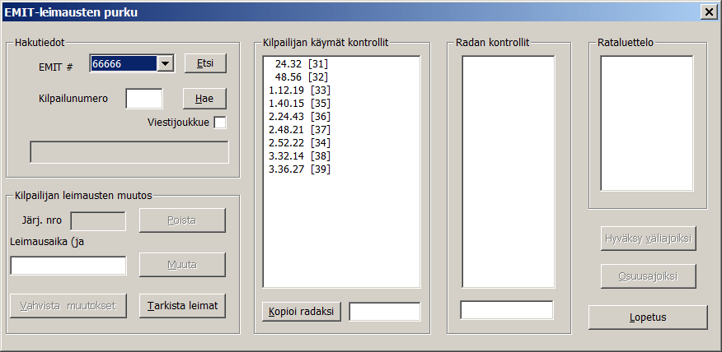Select control entry 1.12.19 [33]
This screenshot has width=722, height=352.
(x=300, y=90)
